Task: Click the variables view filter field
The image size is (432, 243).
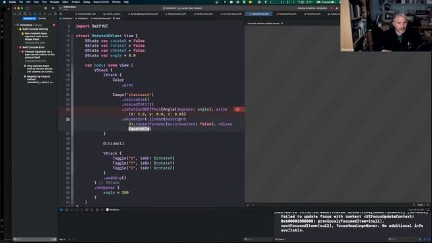Action: click(x=258, y=240)
